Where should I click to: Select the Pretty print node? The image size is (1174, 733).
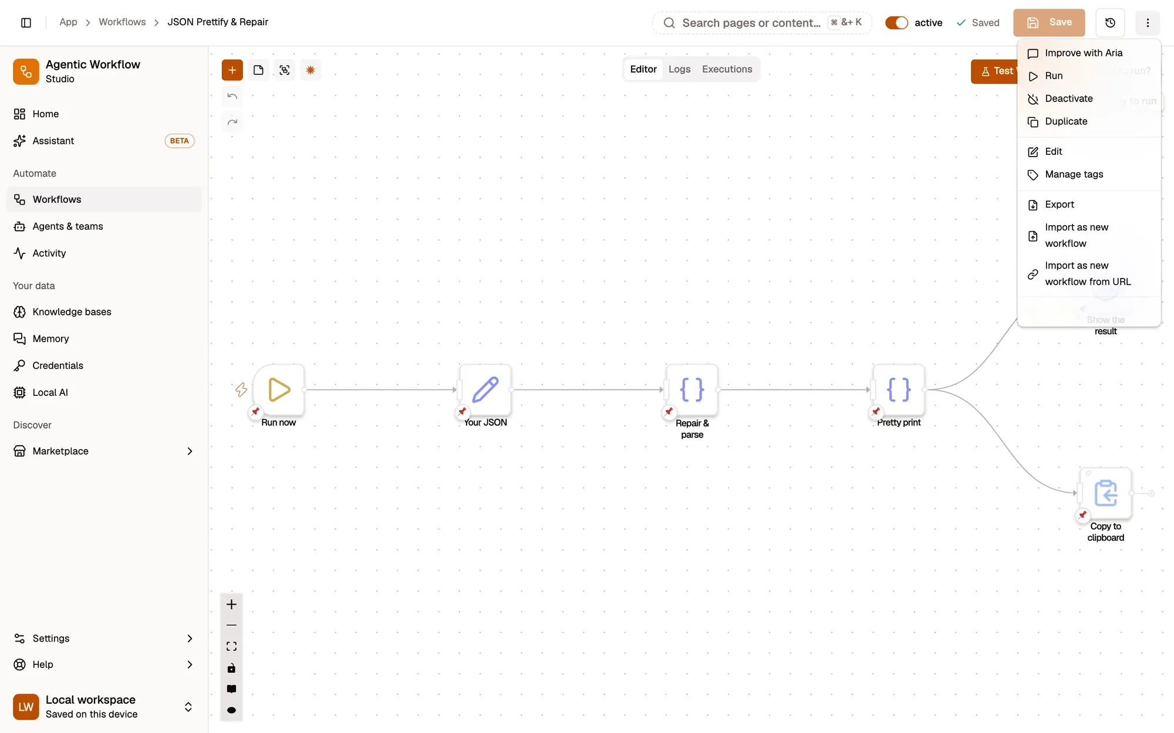tap(899, 389)
